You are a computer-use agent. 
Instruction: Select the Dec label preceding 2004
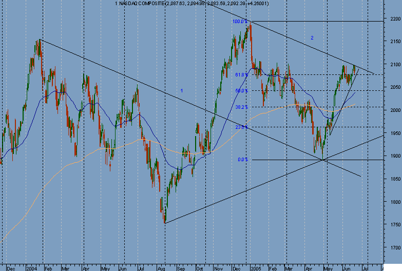11,268
